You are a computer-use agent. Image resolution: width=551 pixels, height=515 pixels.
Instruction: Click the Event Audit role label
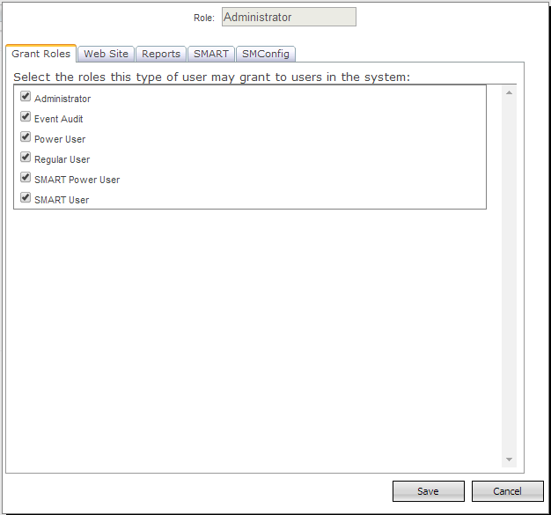pyautogui.click(x=59, y=119)
